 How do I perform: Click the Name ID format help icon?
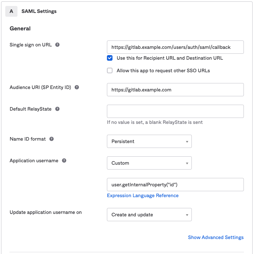(52, 139)
